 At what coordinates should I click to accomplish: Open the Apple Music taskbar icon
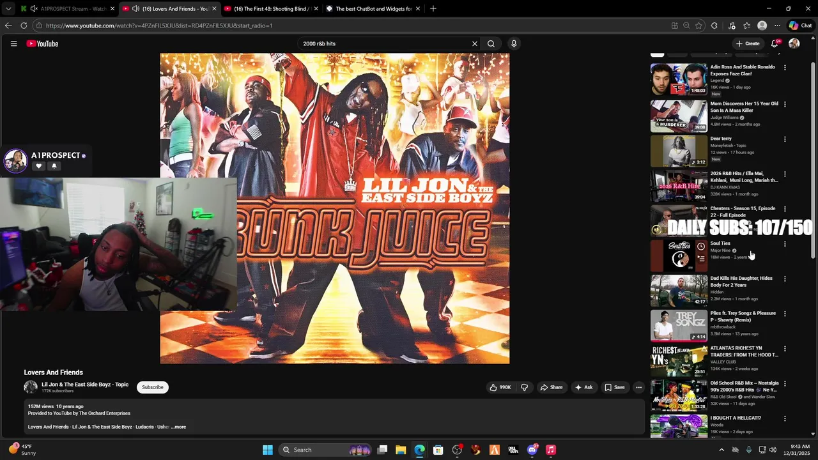tap(551, 450)
